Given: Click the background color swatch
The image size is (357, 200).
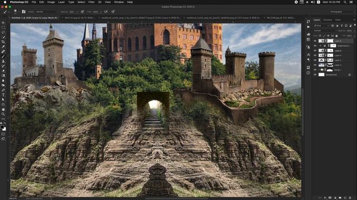Looking at the screenshot, I should pos(4,129).
